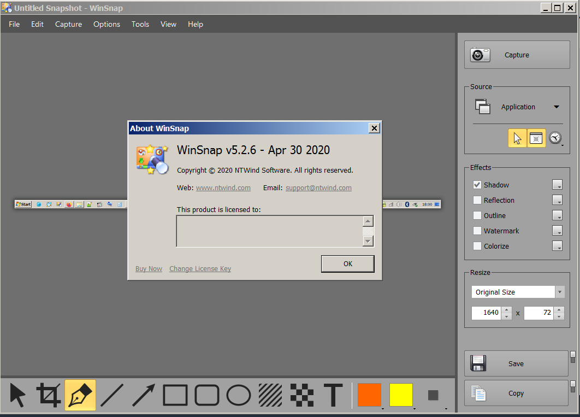Select the Ellipse shape tool
The height and width of the screenshot is (417, 580).
coord(239,395)
